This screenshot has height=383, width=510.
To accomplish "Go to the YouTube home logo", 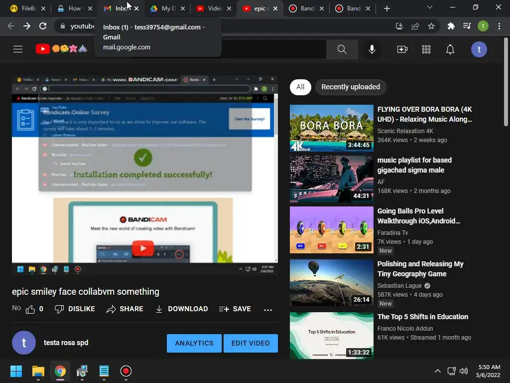I will coord(61,49).
